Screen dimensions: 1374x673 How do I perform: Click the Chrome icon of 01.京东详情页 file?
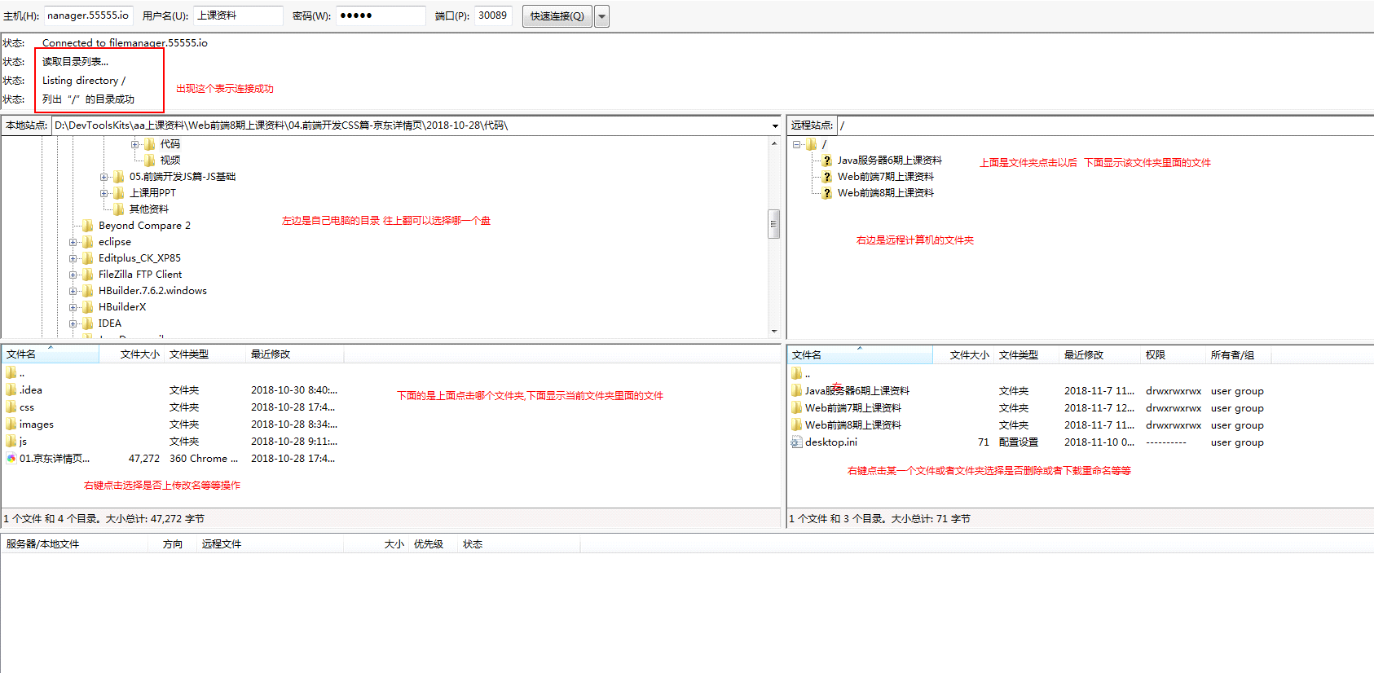[x=11, y=459]
